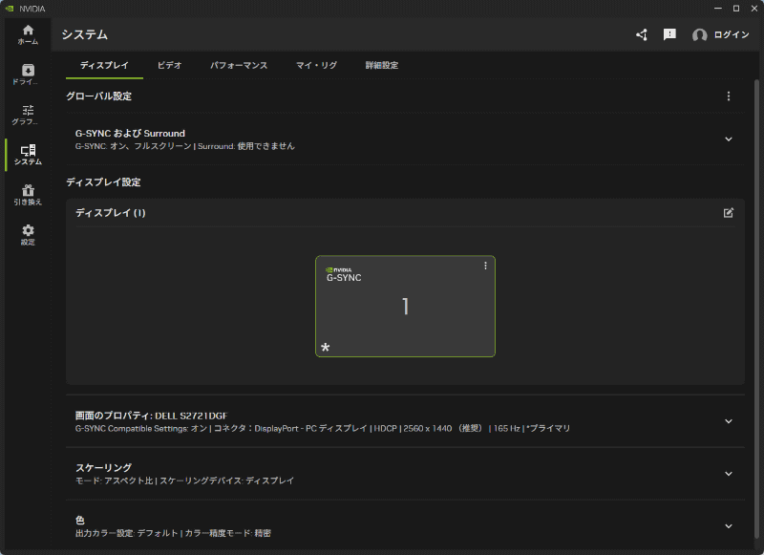Image resolution: width=764 pixels, height=555 pixels.
Task: Select the システム sidebar item
Action: [28, 155]
